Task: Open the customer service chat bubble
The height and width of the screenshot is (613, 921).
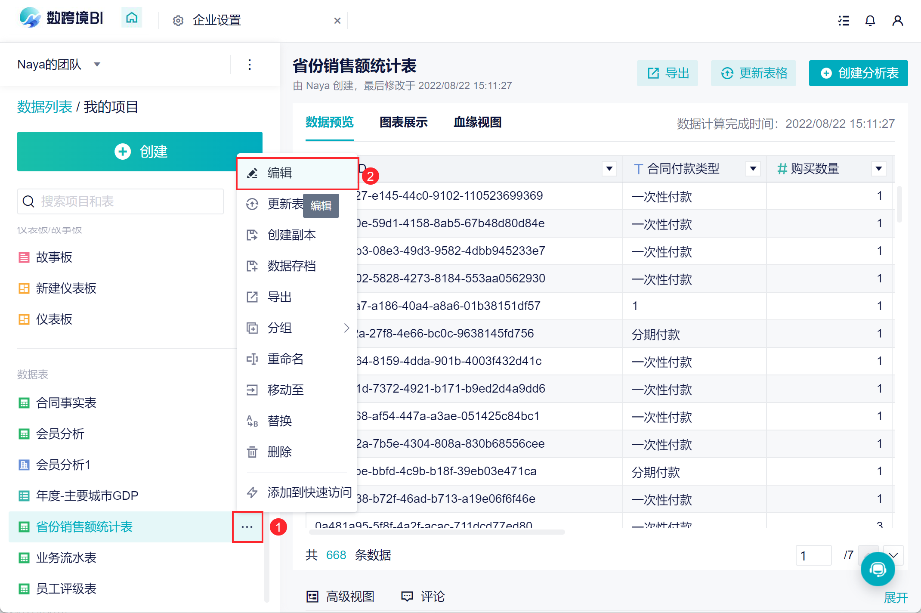Action: [878, 569]
